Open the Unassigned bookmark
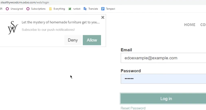The image size is (206, 110). pyautogui.click(x=15, y=9)
